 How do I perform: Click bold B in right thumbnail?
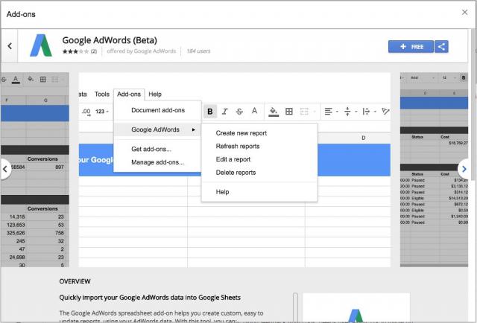[x=464, y=78]
